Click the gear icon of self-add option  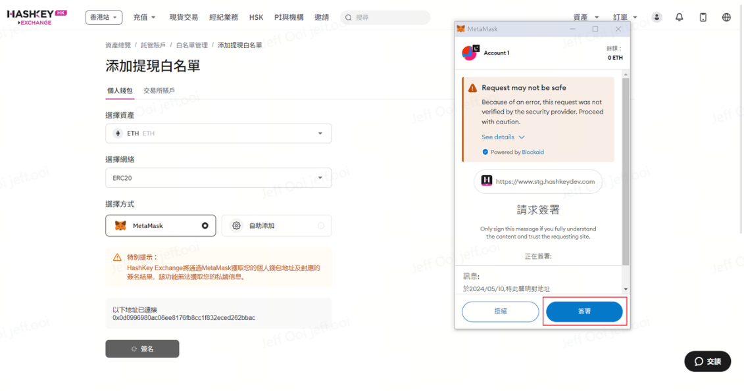pyautogui.click(x=236, y=225)
